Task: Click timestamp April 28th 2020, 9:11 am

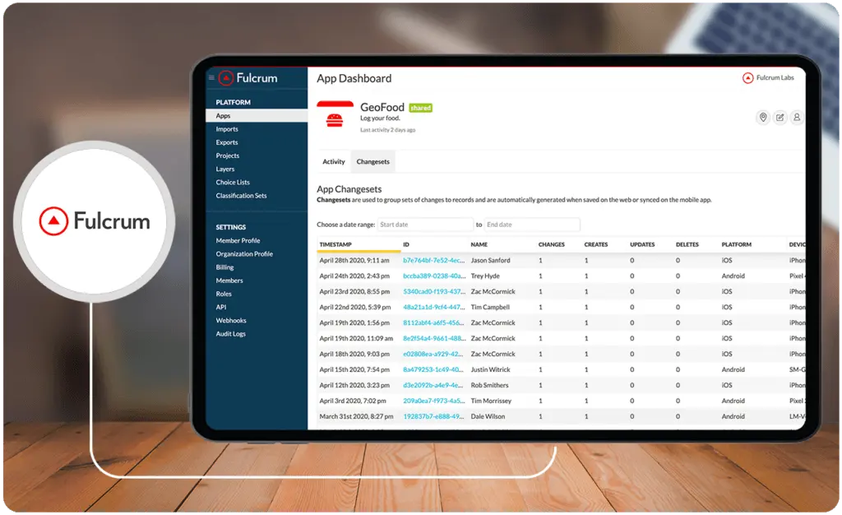Action: pyautogui.click(x=354, y=261)
